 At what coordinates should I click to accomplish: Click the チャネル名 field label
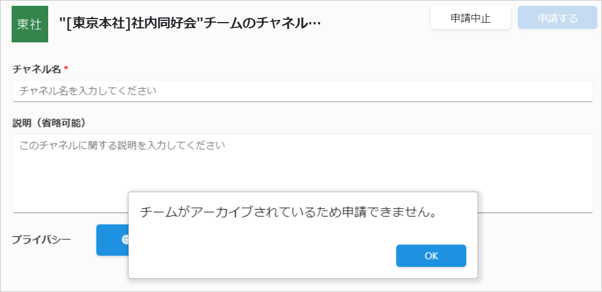point(37,69)
